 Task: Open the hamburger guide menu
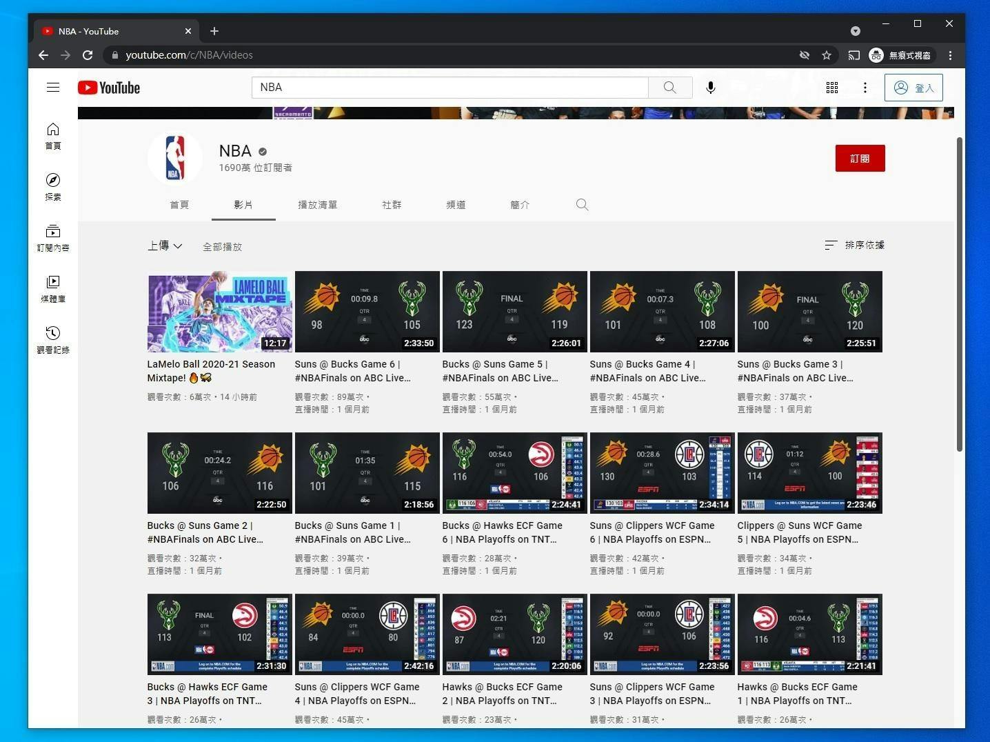tap(53, 88)
